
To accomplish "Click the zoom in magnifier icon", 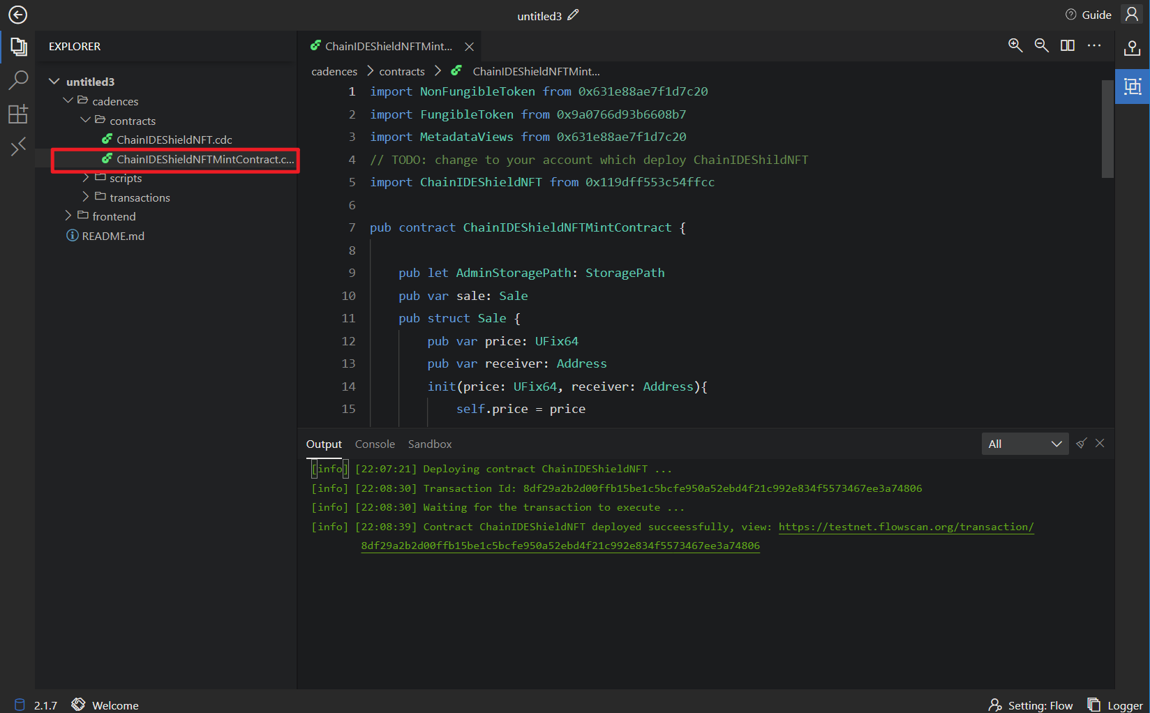I will [1015, 45].
